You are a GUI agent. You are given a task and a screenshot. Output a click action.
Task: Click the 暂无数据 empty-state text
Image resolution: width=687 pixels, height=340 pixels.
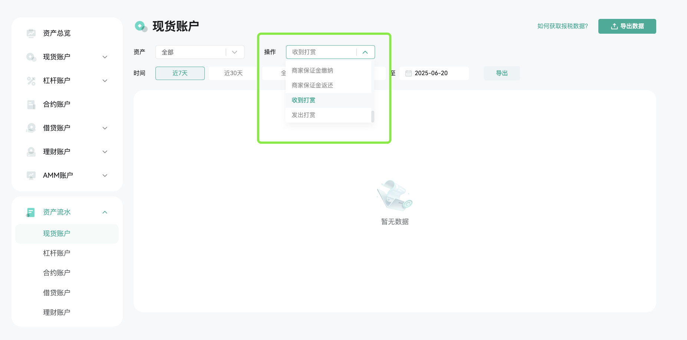tap(395, 222)
